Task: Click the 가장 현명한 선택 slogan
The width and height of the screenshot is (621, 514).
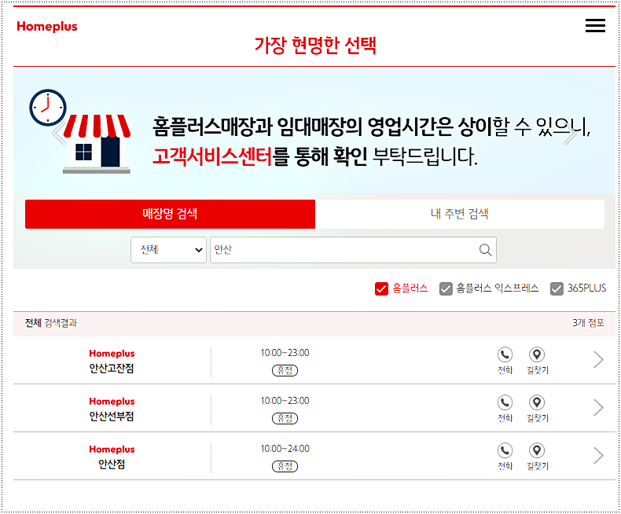Action: 315,46
